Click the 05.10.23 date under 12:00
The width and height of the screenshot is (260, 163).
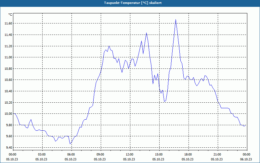click(129, 159)
